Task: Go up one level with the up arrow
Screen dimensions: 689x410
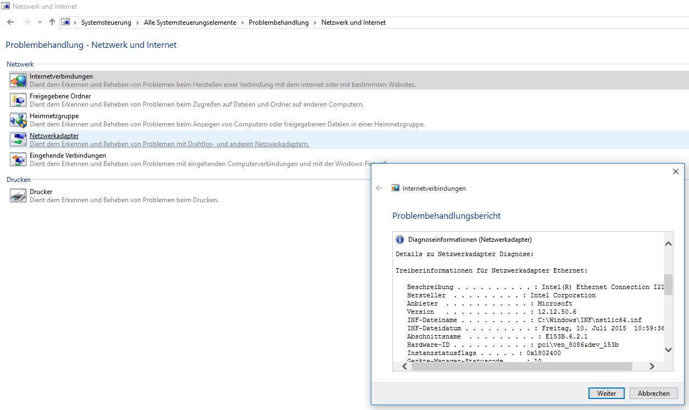Action: pos(52,23)
